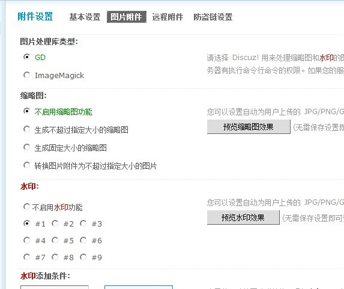The width and height of the screenshot is (344, 289).
Task: Open the 防盗链设置 tab
Action: tap(213, 17)
